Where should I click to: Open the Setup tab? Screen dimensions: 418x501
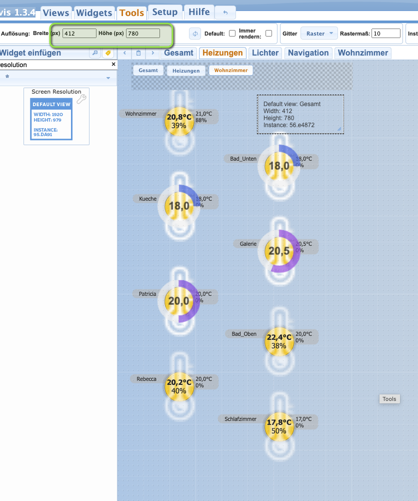(165, 12)
